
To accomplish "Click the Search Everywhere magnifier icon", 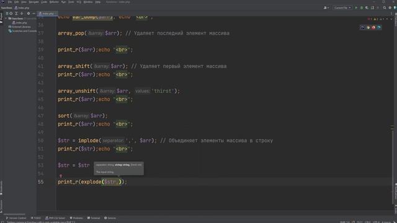I will (x=385, y=8).
